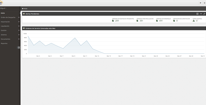Image resolution: width=206 pixels, height=105 pixels.
Task: Expand the Liquidación submenu
Action: pyautogui.click(x=19, y=26)
